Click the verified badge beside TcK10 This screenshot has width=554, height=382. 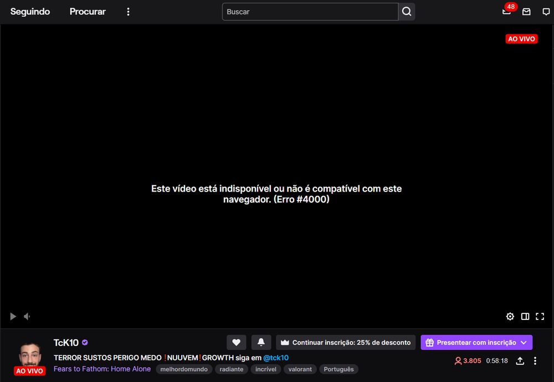pos(85,342)
